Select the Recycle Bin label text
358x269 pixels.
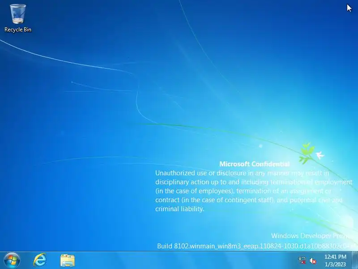(x=18, y=30)
